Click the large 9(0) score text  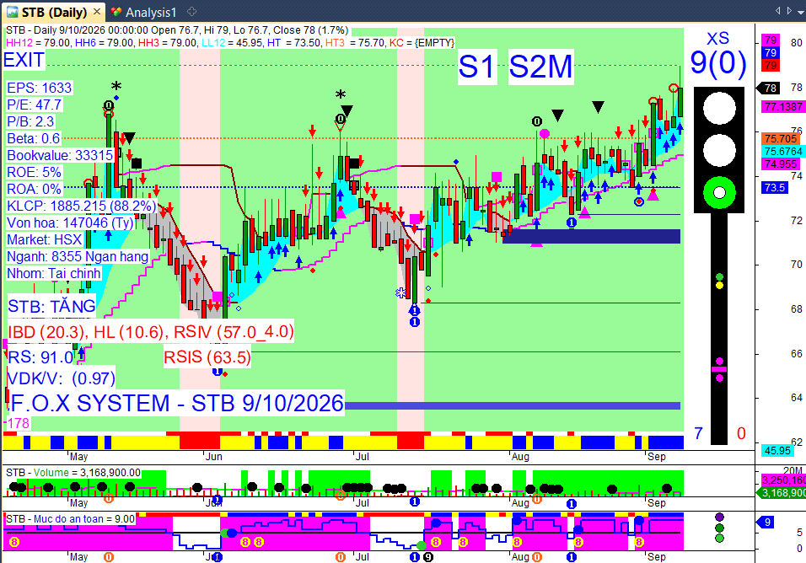pos(718,63)
